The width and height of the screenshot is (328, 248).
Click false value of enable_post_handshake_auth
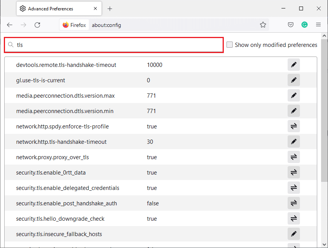[153, 203]
